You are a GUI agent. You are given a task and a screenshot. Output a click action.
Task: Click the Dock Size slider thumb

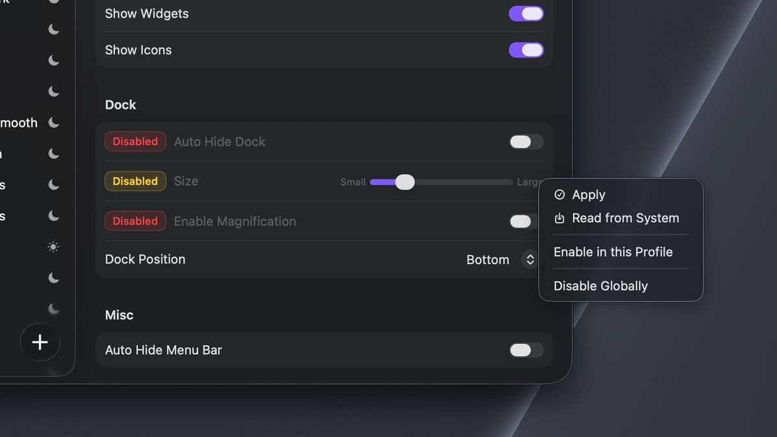coord(405,183)
